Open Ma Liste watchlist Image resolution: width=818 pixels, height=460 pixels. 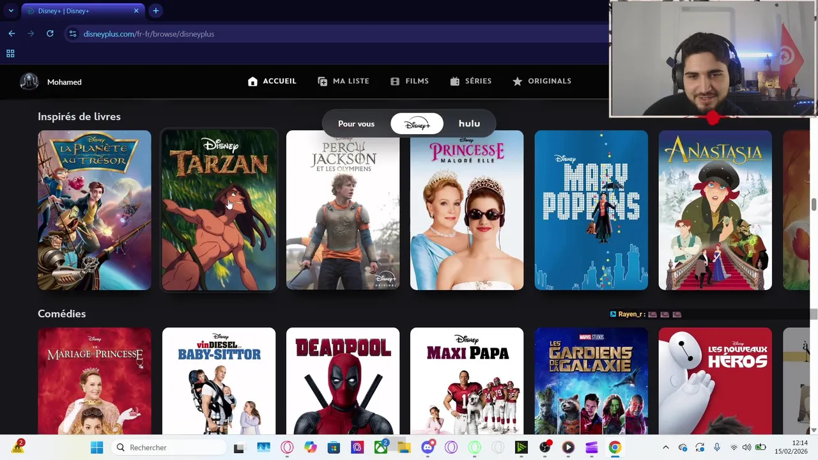coord(343,81)
